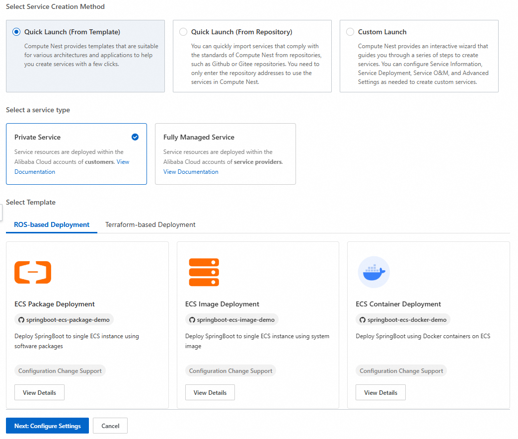Screen dimensions: 518x439
Task: View Details for ECS Image Deployment
Action: click(210, 392)
